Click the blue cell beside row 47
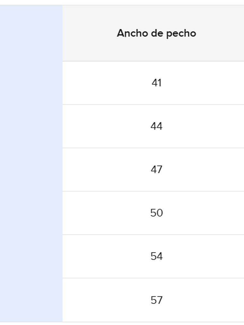This screenshot has height=325, width=244. pyautogui.click(x=31, y=169)
